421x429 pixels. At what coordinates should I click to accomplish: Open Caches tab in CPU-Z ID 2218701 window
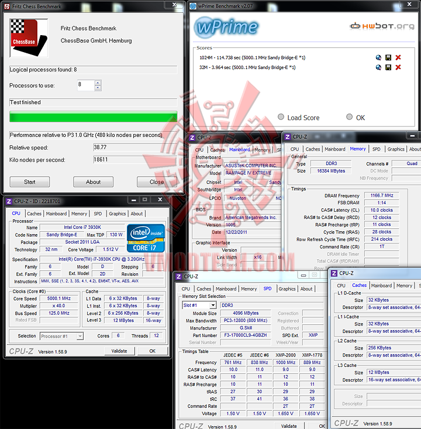pos(34,214)
